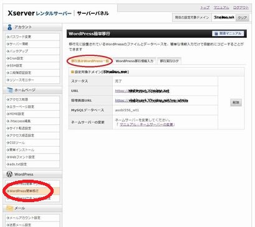Open 簡単インストール in the sidebar
The height and width of the screenshot is (227, 255).
[32, 150]
